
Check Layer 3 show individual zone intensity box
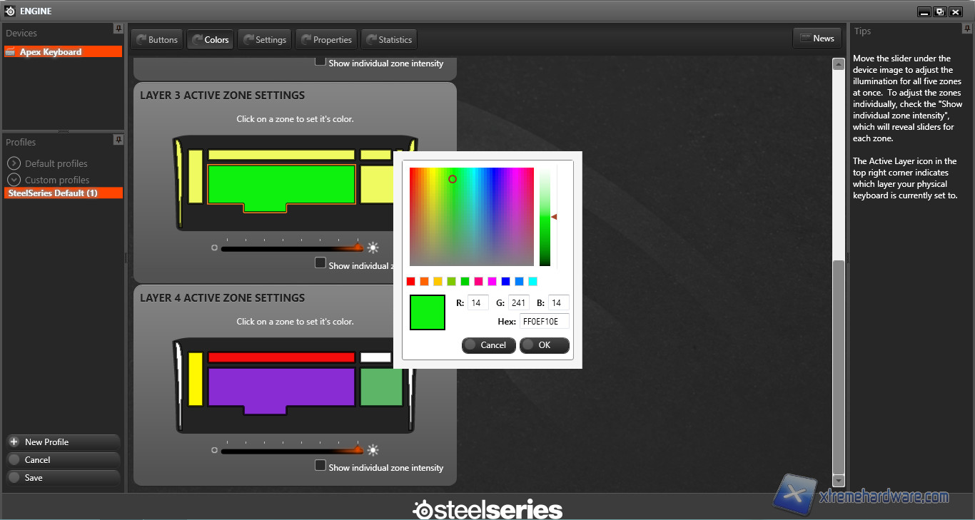(320, 263)
